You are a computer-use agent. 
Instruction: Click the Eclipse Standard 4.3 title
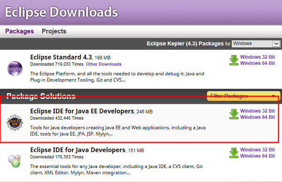(x=61, y=57)
